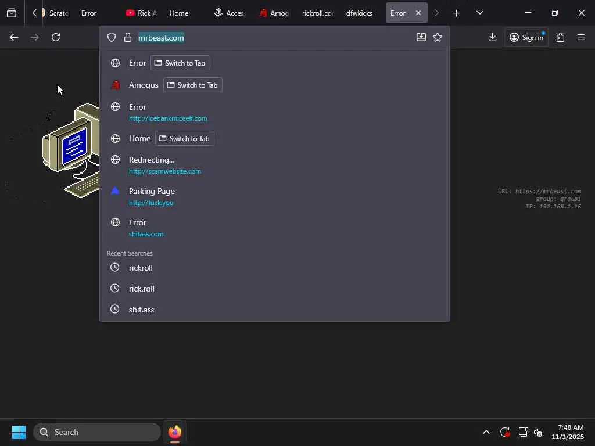Viewport: 595px width, 446px height.
Task: Click the mrbeast.com address bar field
Action: coord(274,37)
